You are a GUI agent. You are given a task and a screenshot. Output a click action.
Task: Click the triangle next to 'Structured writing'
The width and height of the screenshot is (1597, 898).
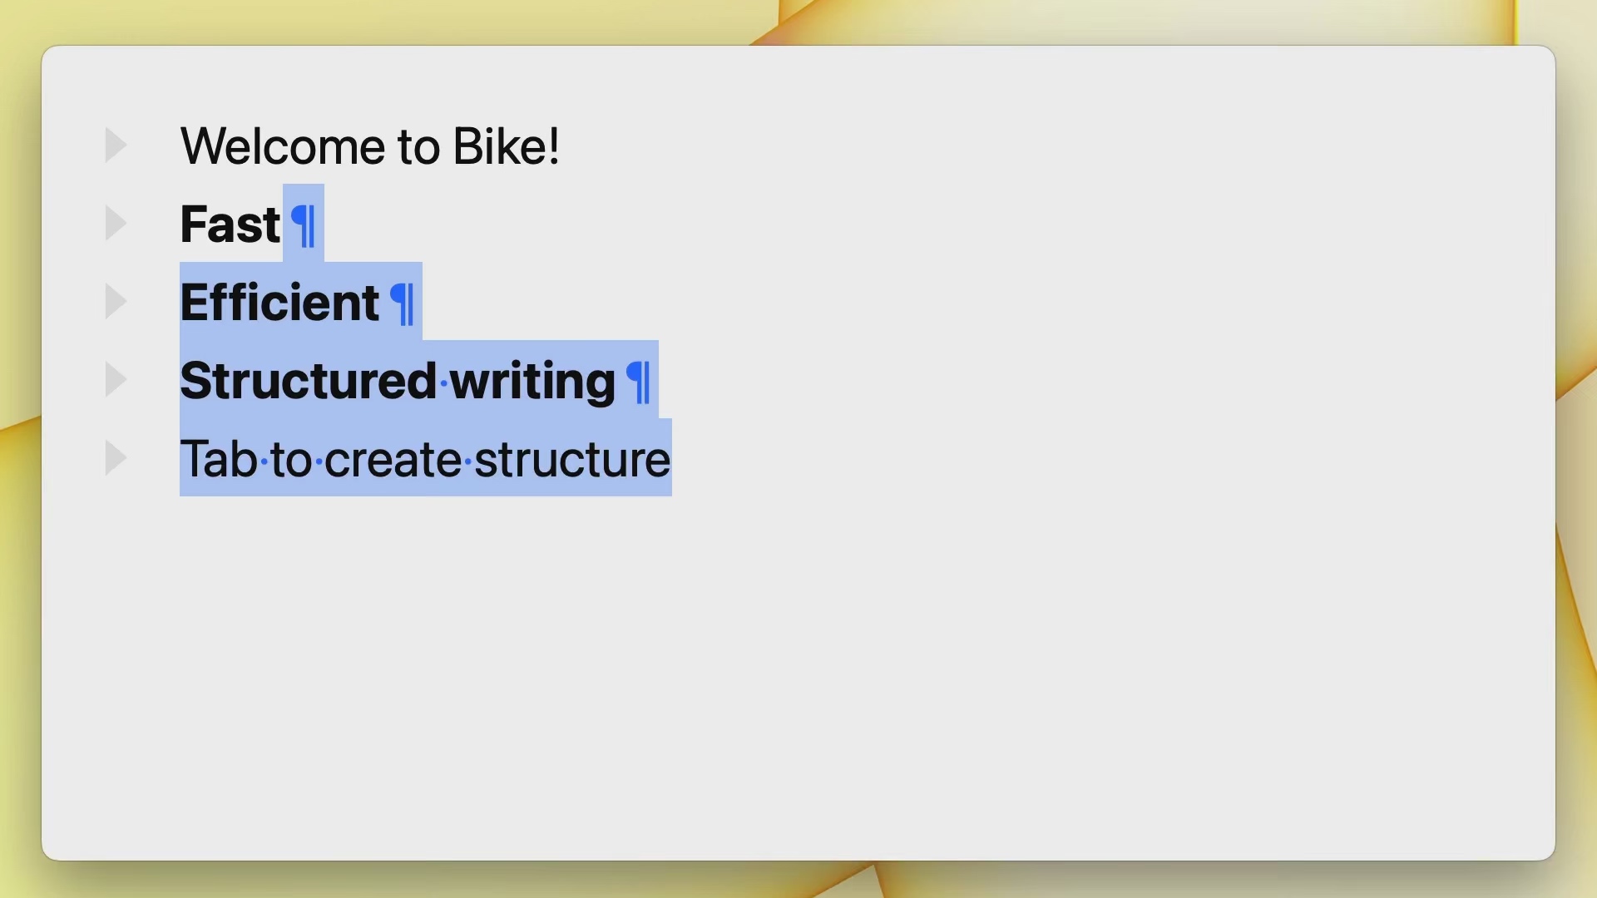tap(116, 380)
